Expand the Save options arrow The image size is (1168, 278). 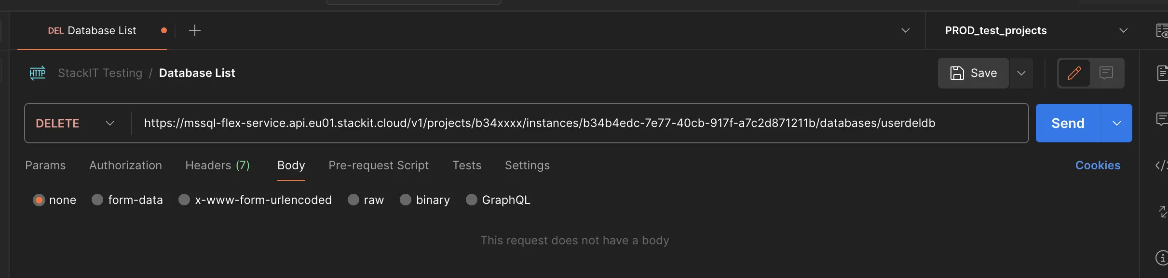coord(1021,73)
